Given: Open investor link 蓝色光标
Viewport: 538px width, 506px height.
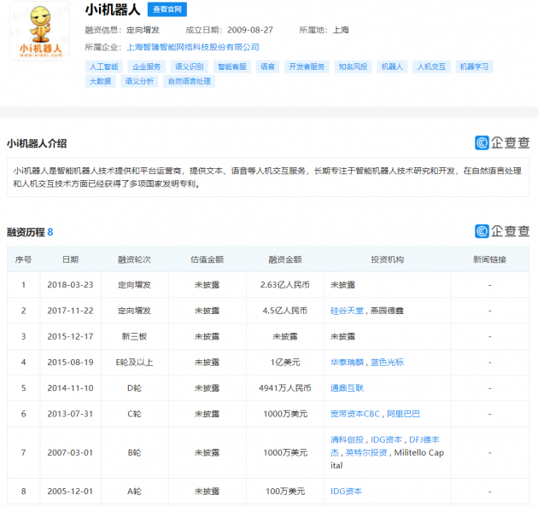Looking at the screenshot, I should tap(387, 363).
